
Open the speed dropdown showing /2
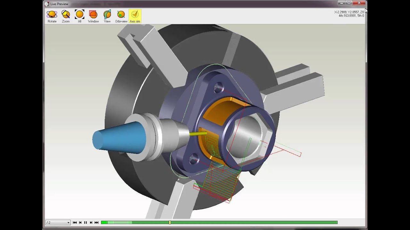(58, 222)
